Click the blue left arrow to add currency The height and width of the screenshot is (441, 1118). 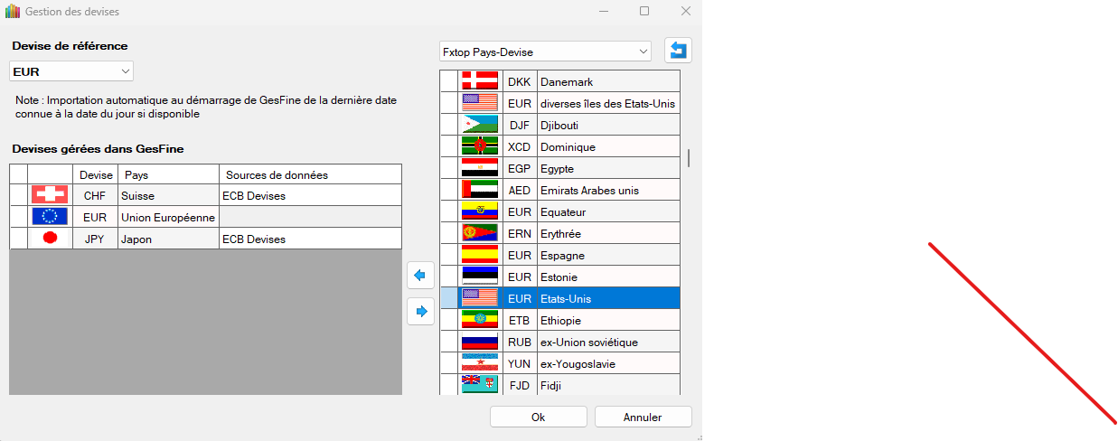click(420, 275)
